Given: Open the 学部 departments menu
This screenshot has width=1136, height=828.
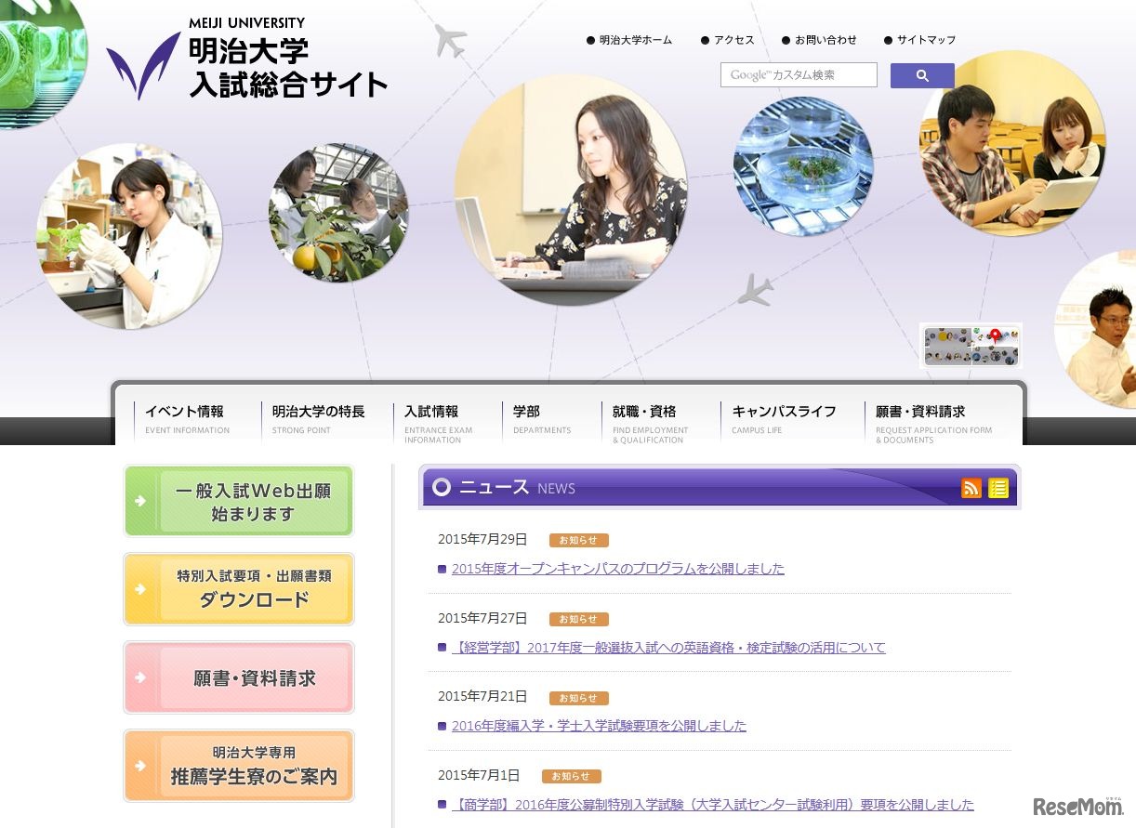Looking at the screenshot, I should coord(525,412).
